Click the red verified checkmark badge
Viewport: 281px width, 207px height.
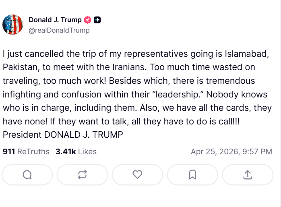(x=87, y=20)
